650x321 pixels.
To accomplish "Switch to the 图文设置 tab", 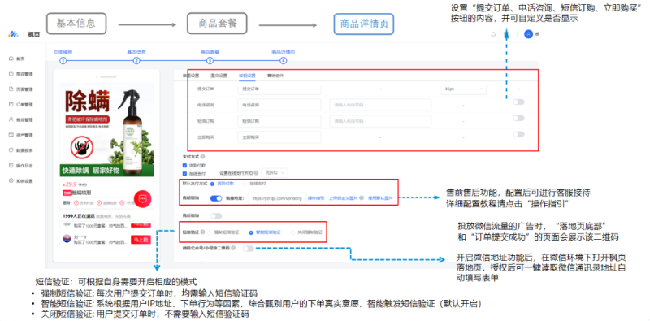I will coord(219,76).
